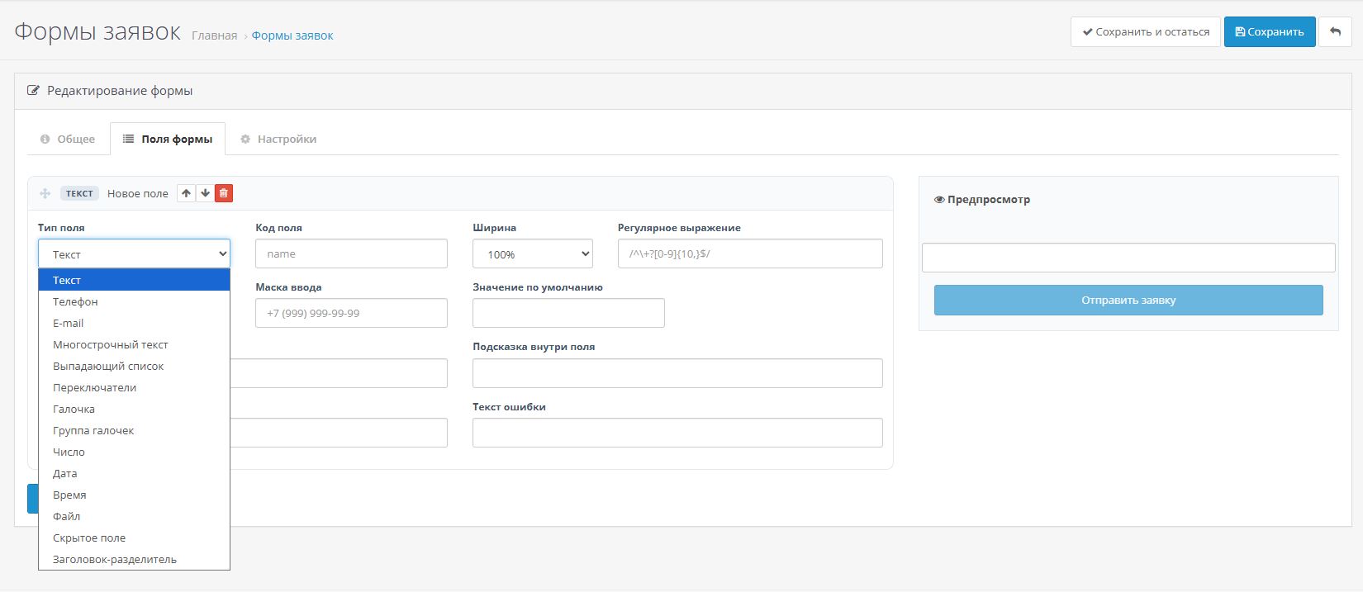Select Заголовок-разделитель option
The width and height of the screenshot is (1363, 592).
(134, 559)
